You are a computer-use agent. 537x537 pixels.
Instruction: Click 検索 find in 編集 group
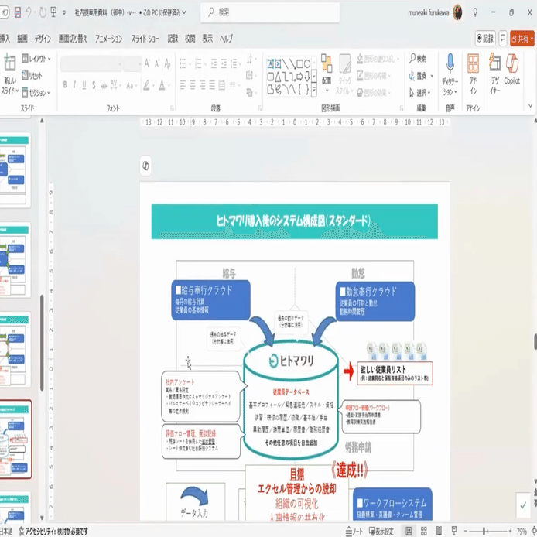pyautogui.click(x=418, y=59)
